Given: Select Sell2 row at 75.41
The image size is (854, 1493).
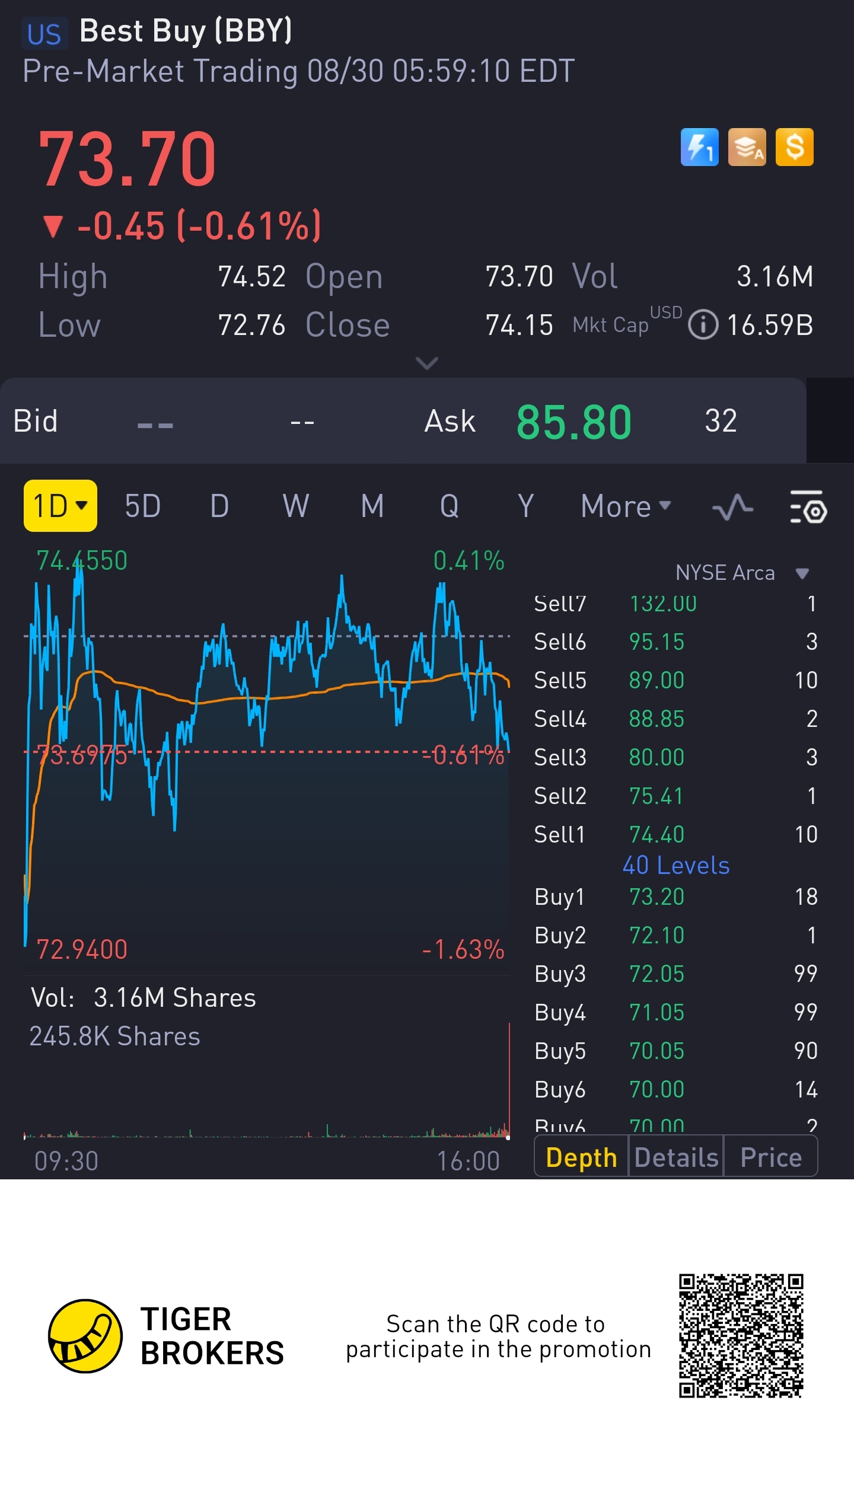Looking at the screenshot, I should click(675, 796).
